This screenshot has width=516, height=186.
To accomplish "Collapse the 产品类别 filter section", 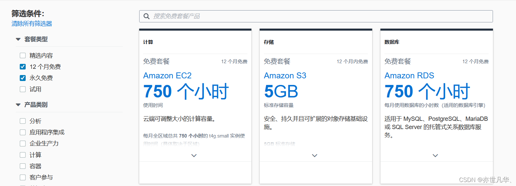I will (x=18, y=105).
